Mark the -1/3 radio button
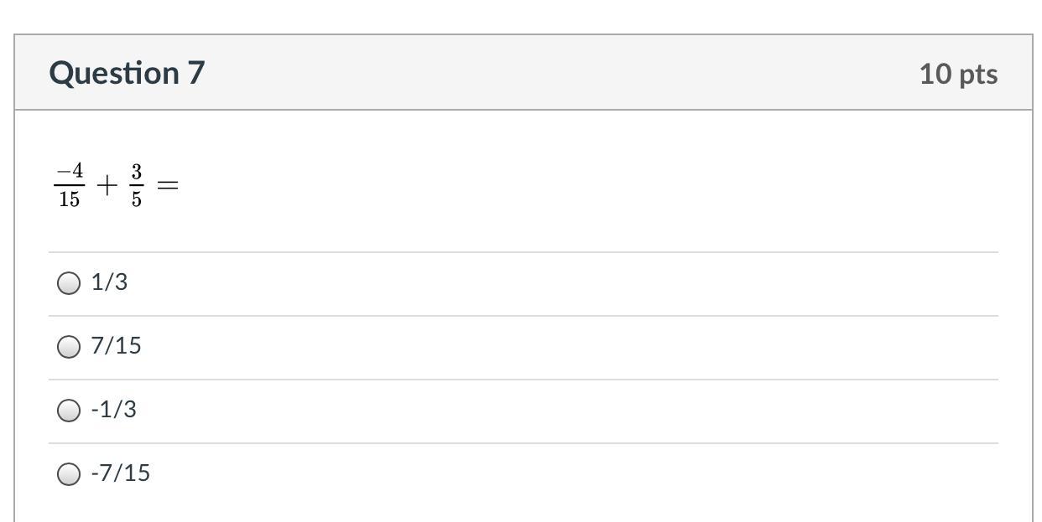Screen dimensions: 1042x522 (x=69, y=411)
